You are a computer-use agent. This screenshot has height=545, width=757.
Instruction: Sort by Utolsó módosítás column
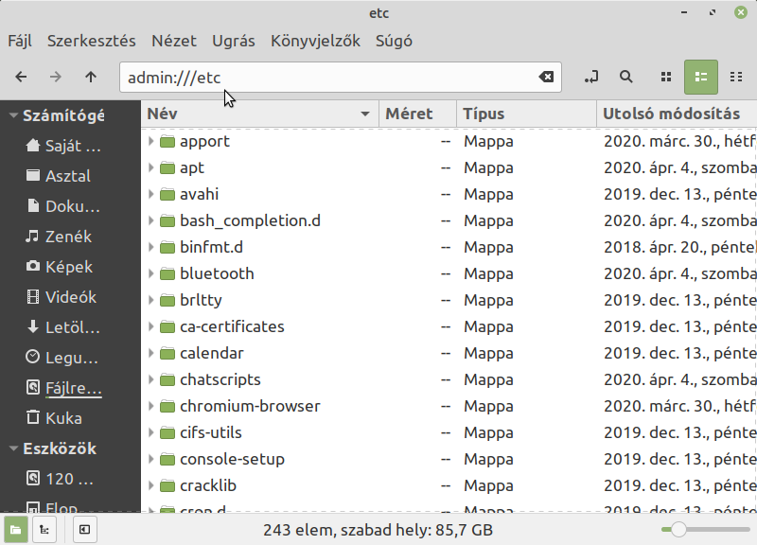[677, 114]
